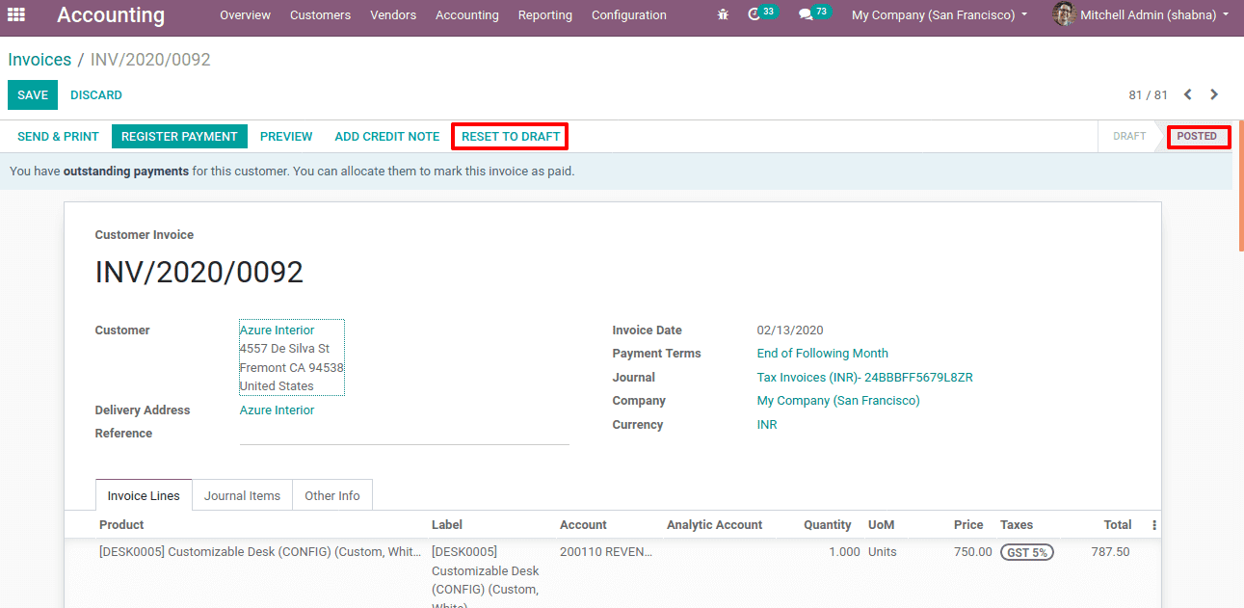Click total value 787.50
1244x608 pixels.
tap(1111, 552)
